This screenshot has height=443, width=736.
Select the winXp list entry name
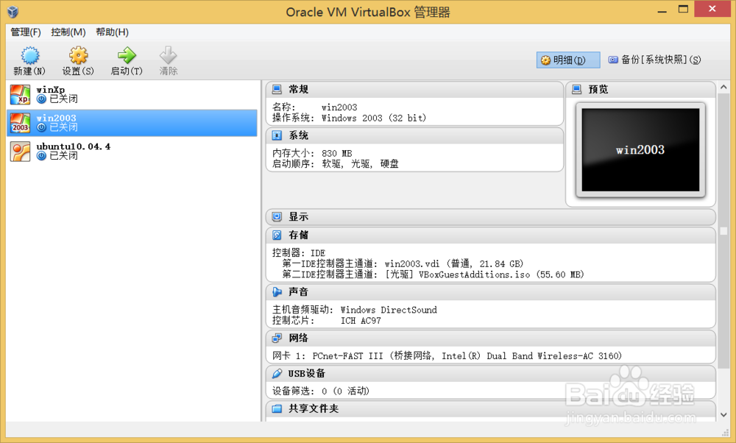(x=51, y=90)
